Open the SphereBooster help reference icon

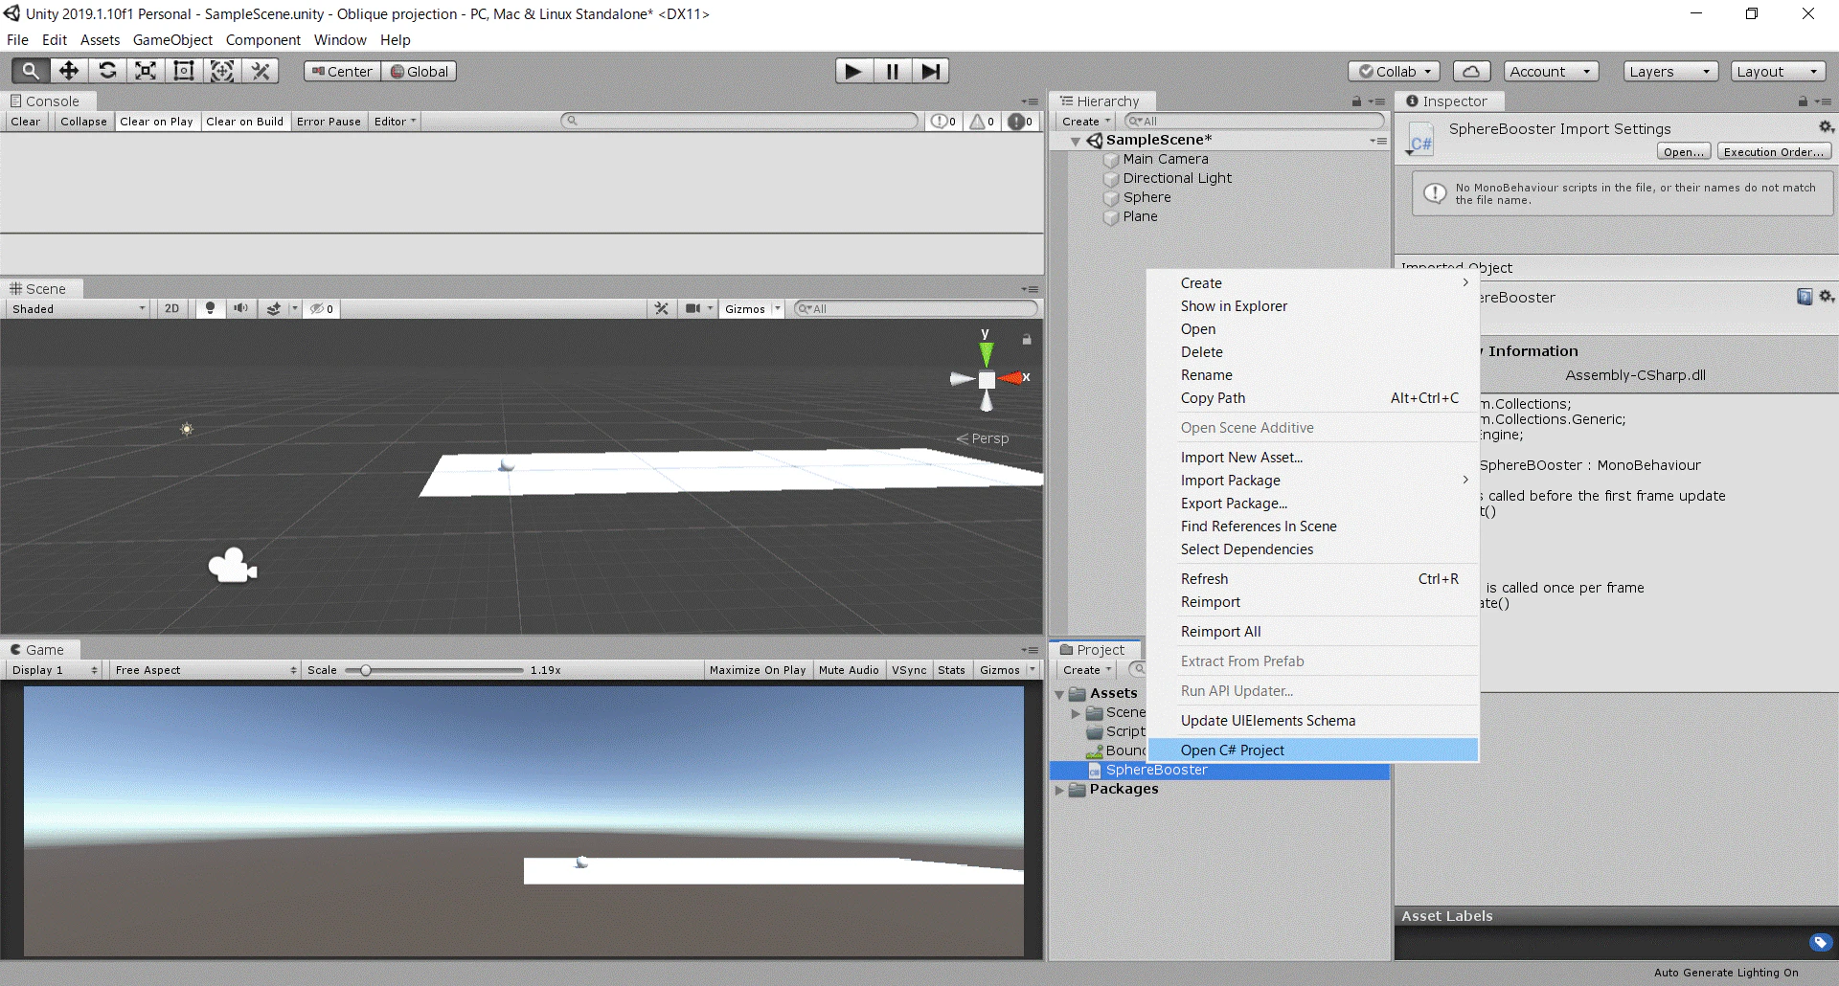click(1805, 297)
